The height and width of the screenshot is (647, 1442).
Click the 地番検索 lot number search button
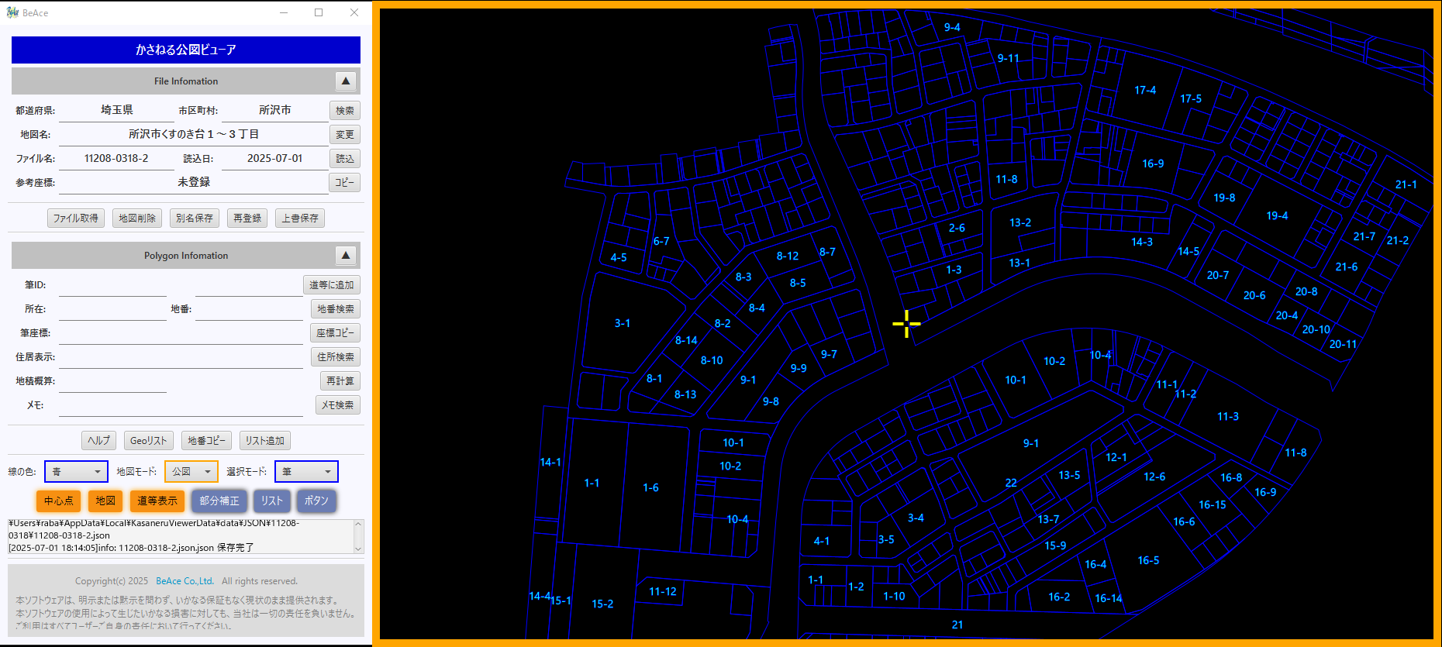tap(336, 309)
